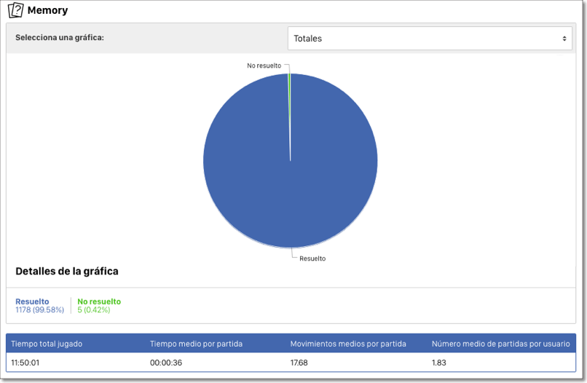Click the Movimientos medios por partida header

pyautogui.click(x=348, y=344)
